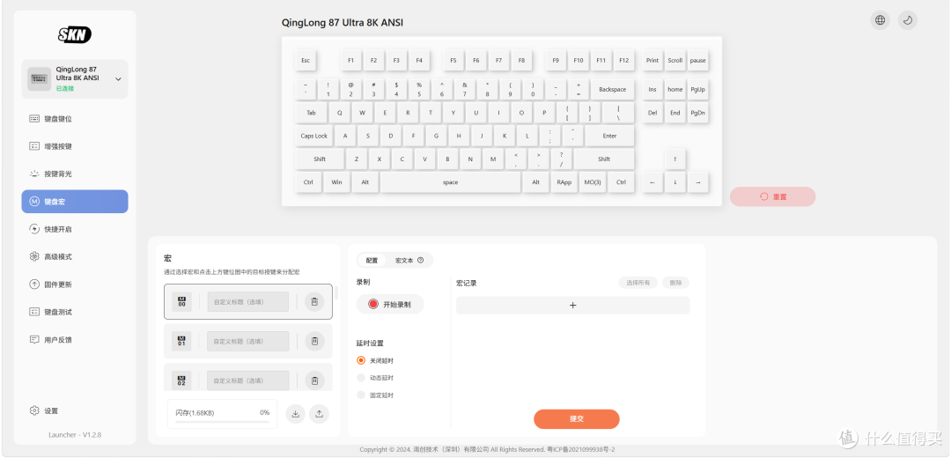Click the flash memory usage bar
This screenshot has height=458, width=951.
click(x=222, y=421)
